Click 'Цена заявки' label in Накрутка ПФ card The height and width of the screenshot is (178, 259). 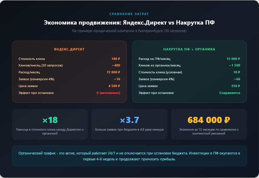pos(148,86)
